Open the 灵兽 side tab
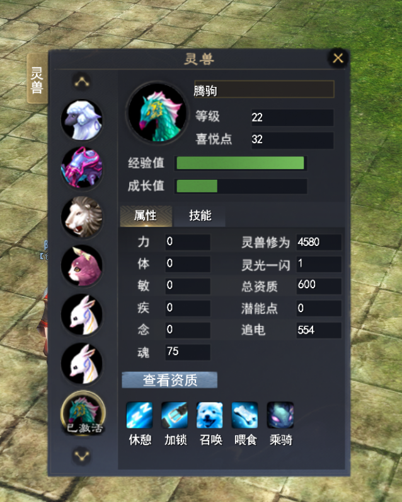Viewport: 402px width, 502px height. pyautogui.click(x=37, y=79)
